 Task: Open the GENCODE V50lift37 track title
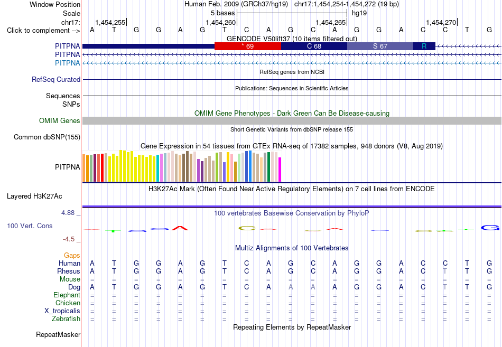point(292,39)
